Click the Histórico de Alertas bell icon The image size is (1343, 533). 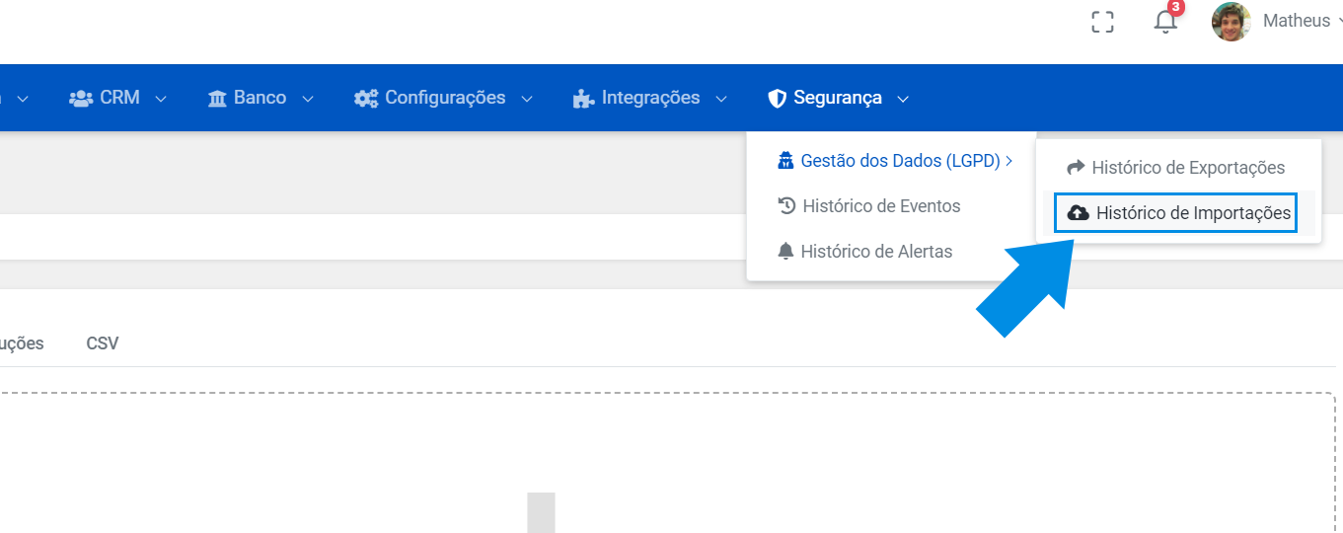point(785,251)
